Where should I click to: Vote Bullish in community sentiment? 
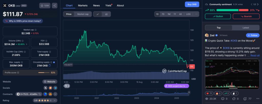pos(218,16)
